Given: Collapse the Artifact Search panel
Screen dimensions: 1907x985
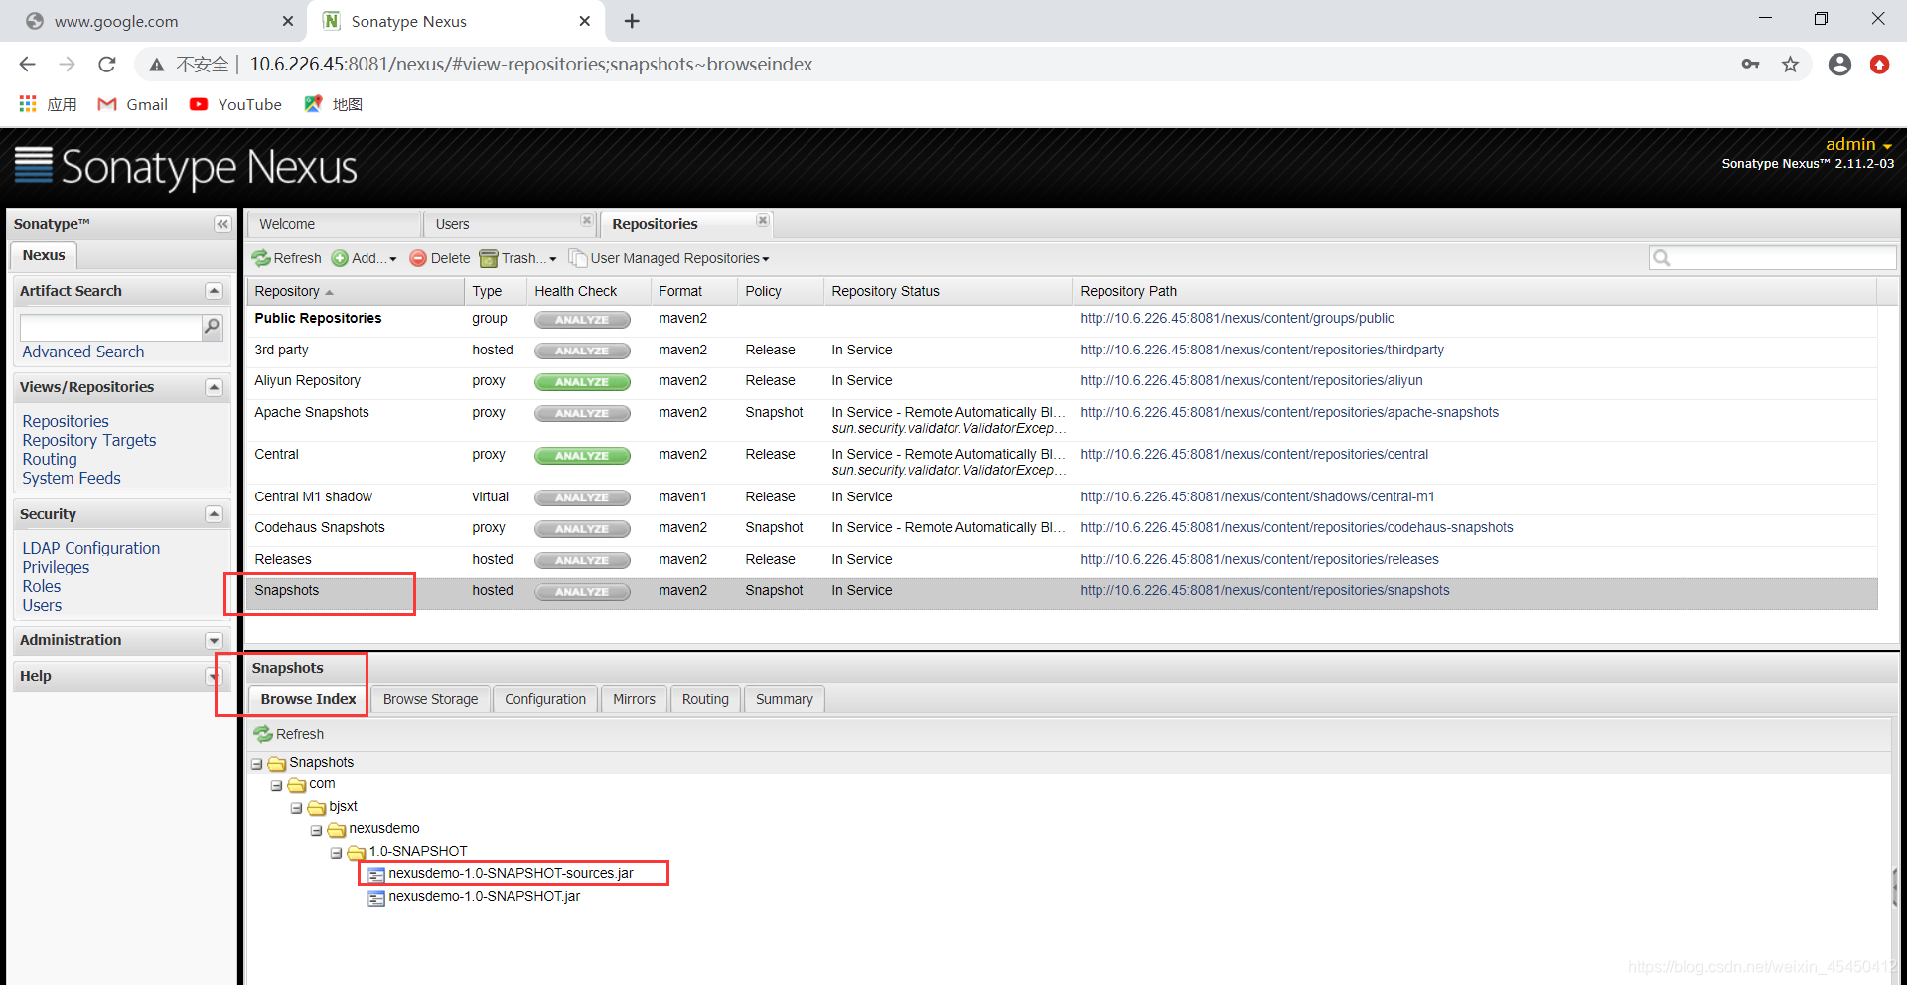Looking at the screenshot, I should 214,291.
